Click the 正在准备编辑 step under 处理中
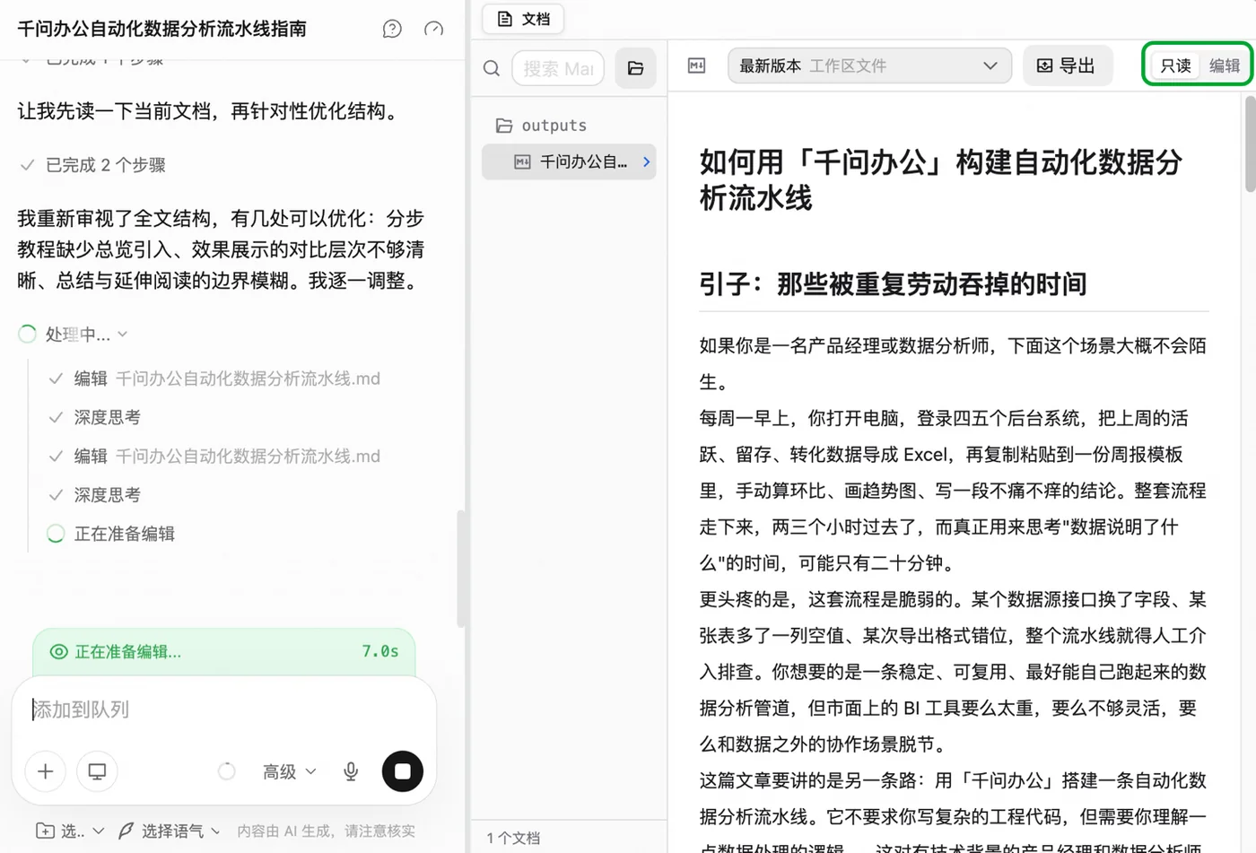This screenshot has width=1256, height=853. 111,534
